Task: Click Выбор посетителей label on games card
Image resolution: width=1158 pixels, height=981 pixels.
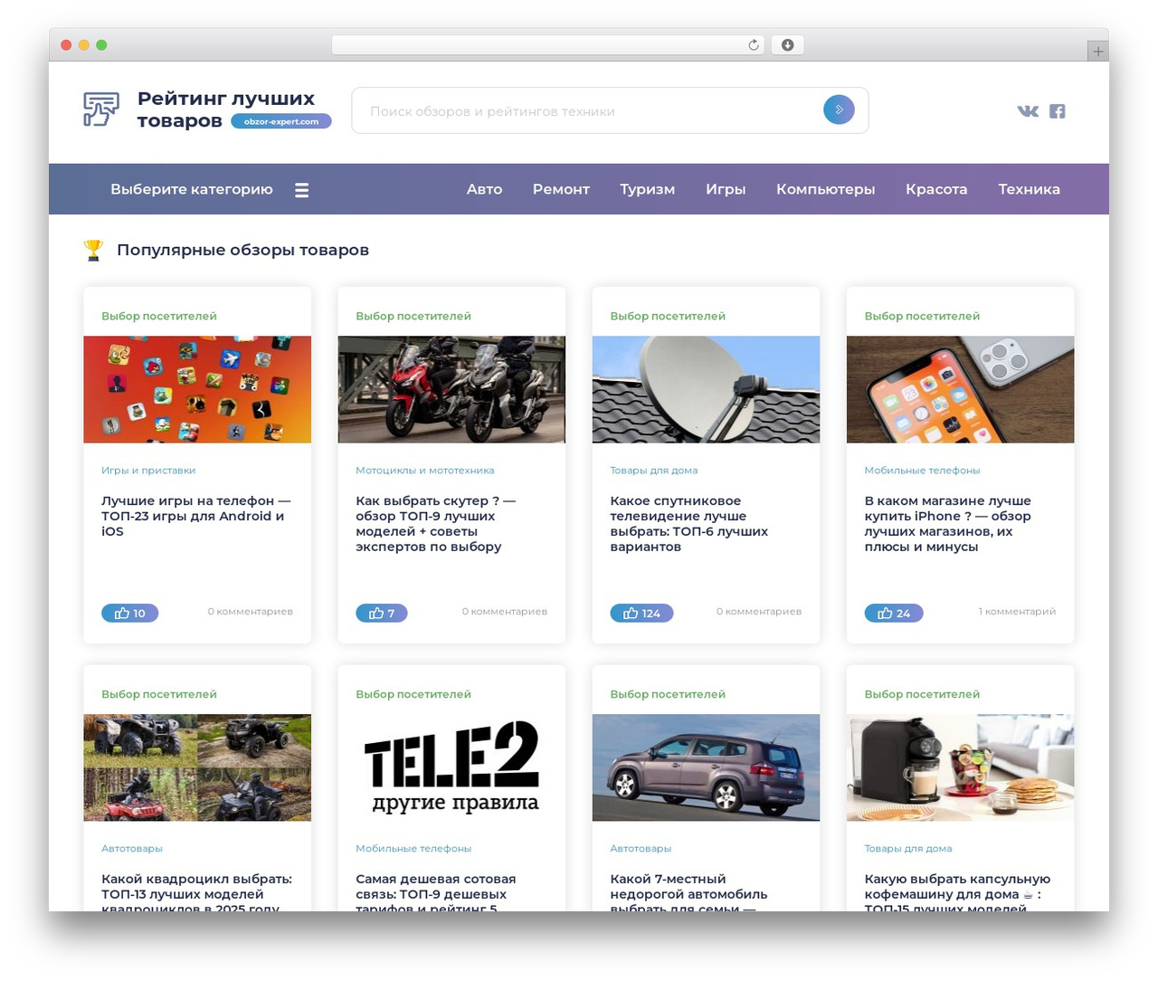Action: (x=159, y=317)
